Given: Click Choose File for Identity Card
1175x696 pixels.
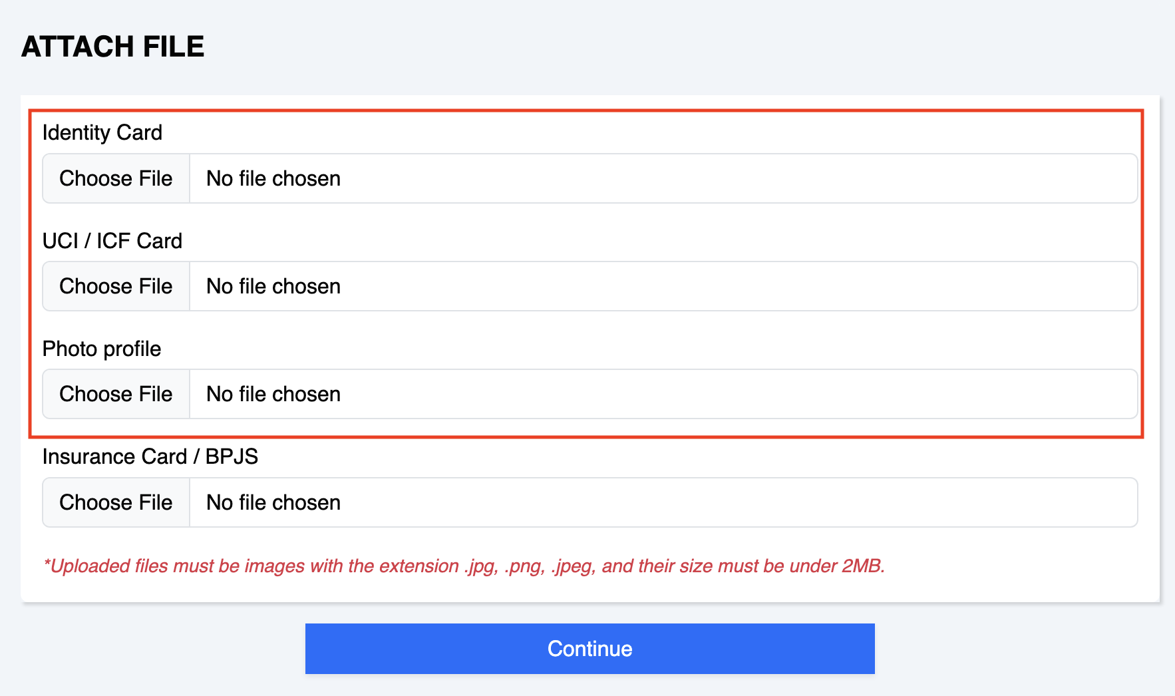Looking at the screenshot, I should click(116, 178).
